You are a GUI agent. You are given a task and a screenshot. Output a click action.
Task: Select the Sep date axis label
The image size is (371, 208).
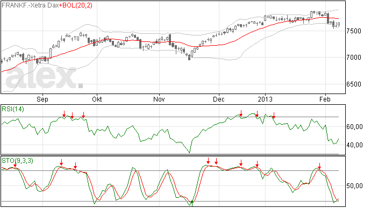click(x=42, y=99)
